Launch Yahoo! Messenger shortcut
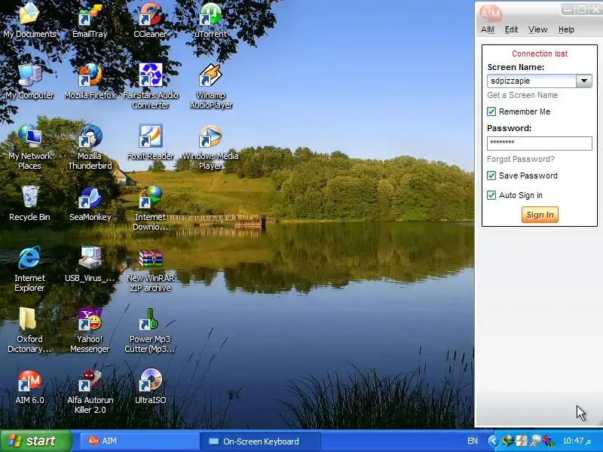603x452 pixels. [90, 331]
